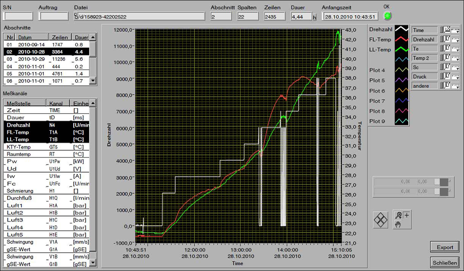The height and width of the screenshot is (271, 464).
Task: Open the scale format dropdown for Temp 2
Action: coord(455,58)
